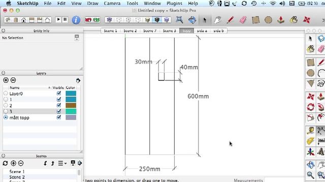Open the Camera menu
Image resolution: width=325 pixels, height=182 pixels.
(x=112, y=4)
